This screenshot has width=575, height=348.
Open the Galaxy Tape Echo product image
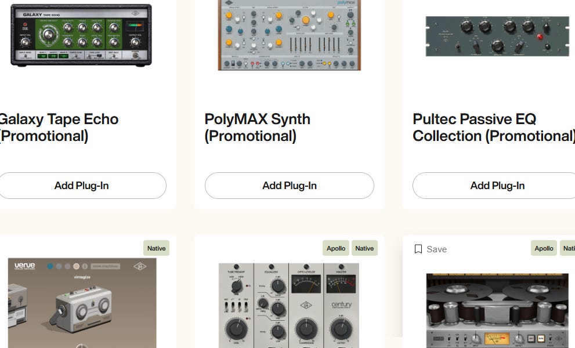point(81,35)
